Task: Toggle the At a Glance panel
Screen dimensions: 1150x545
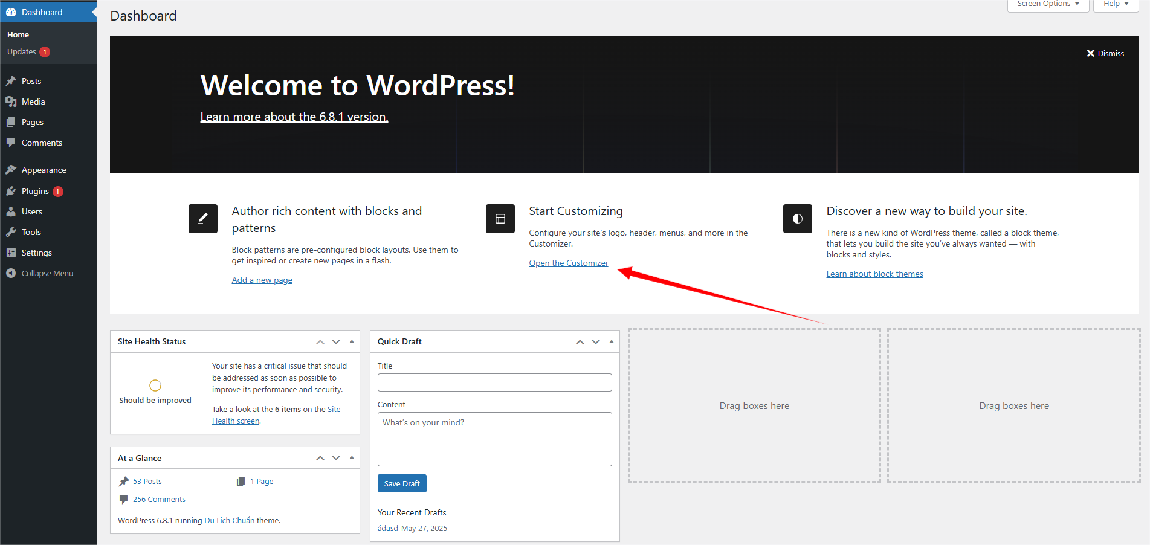Action: (x=352, y=458)
